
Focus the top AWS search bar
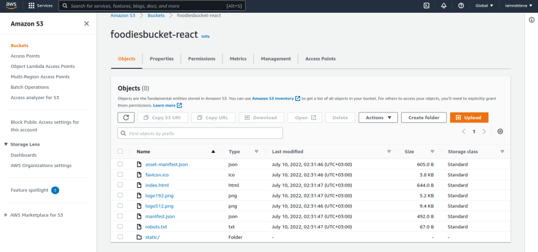click(x=152, y=6)
